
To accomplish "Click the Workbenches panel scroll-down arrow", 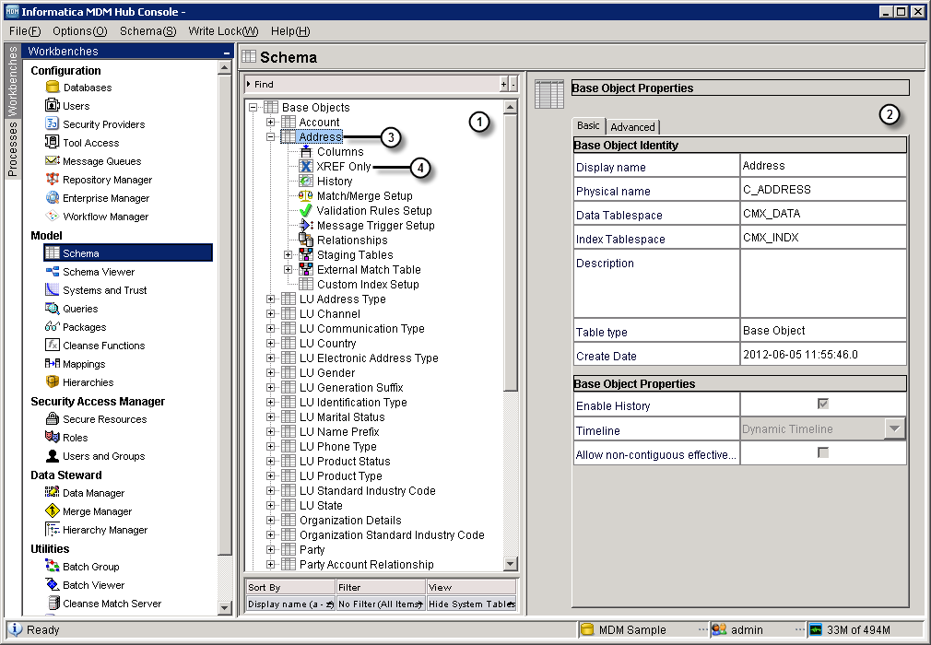I will click(x=224, y=607).
